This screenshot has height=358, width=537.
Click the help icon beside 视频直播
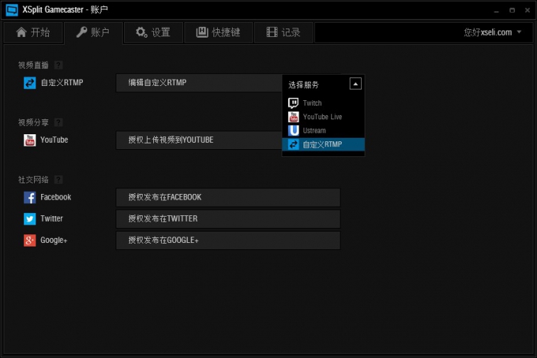click(x=59, y=65)
